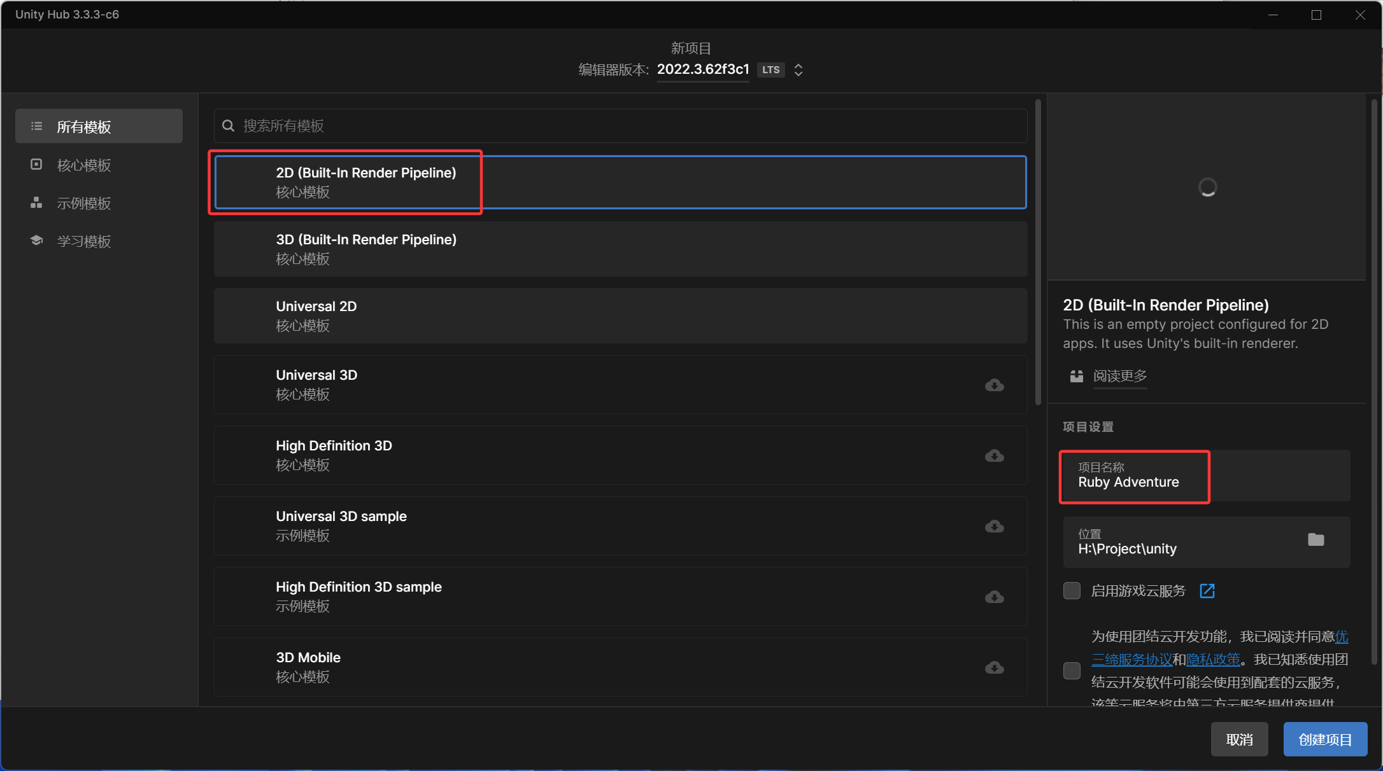
Task: Click the search magnifier icon
Action: (x=228, y=126)
